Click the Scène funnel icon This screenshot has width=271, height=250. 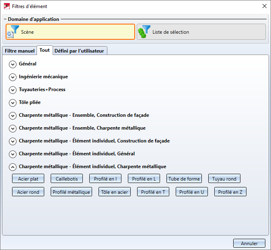point(13,32)
